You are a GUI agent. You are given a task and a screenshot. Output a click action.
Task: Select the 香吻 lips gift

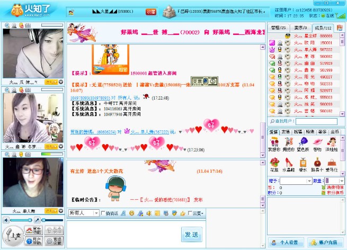317,144
